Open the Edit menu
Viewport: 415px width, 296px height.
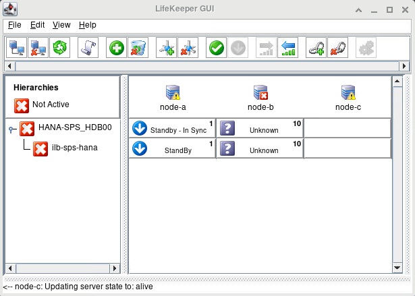click(37, 25)
